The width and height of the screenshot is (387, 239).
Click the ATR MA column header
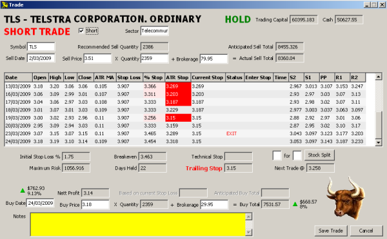tap(105, 77)
